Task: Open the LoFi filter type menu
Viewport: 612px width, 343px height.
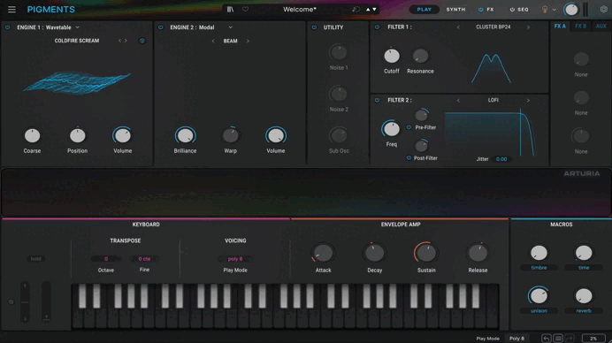Action: tap(493, 100)
